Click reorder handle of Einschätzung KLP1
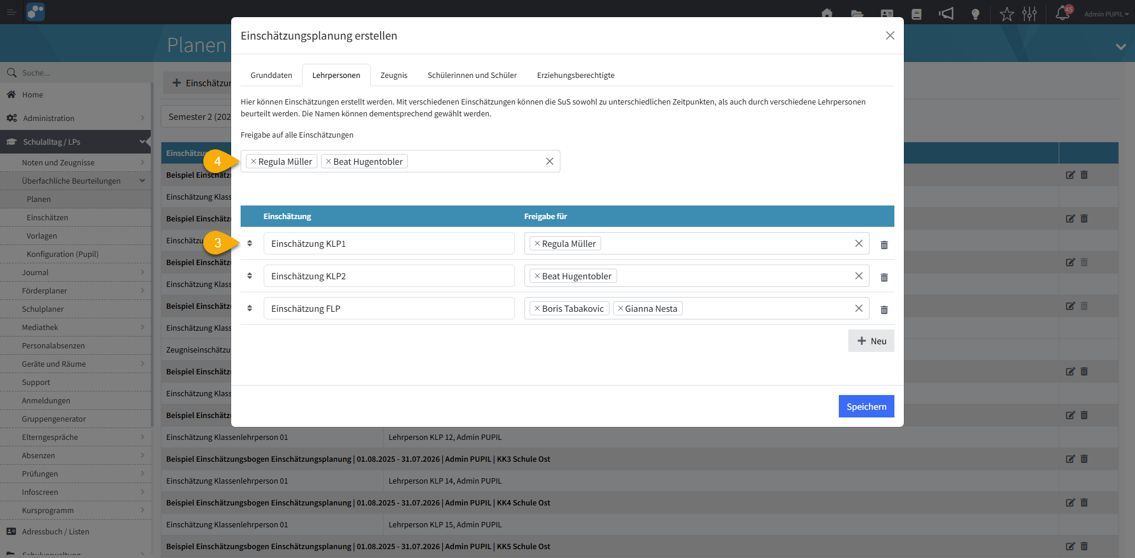 tap(249, 243)
